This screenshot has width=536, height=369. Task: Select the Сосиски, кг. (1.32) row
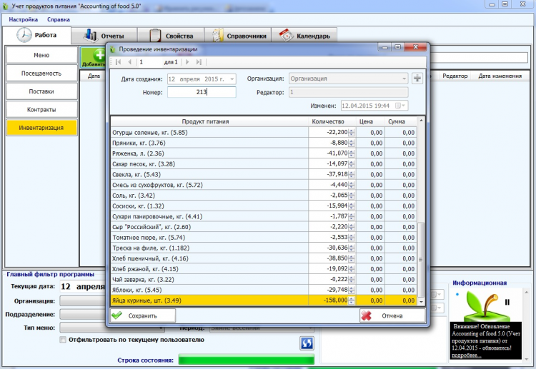(264, 206)
